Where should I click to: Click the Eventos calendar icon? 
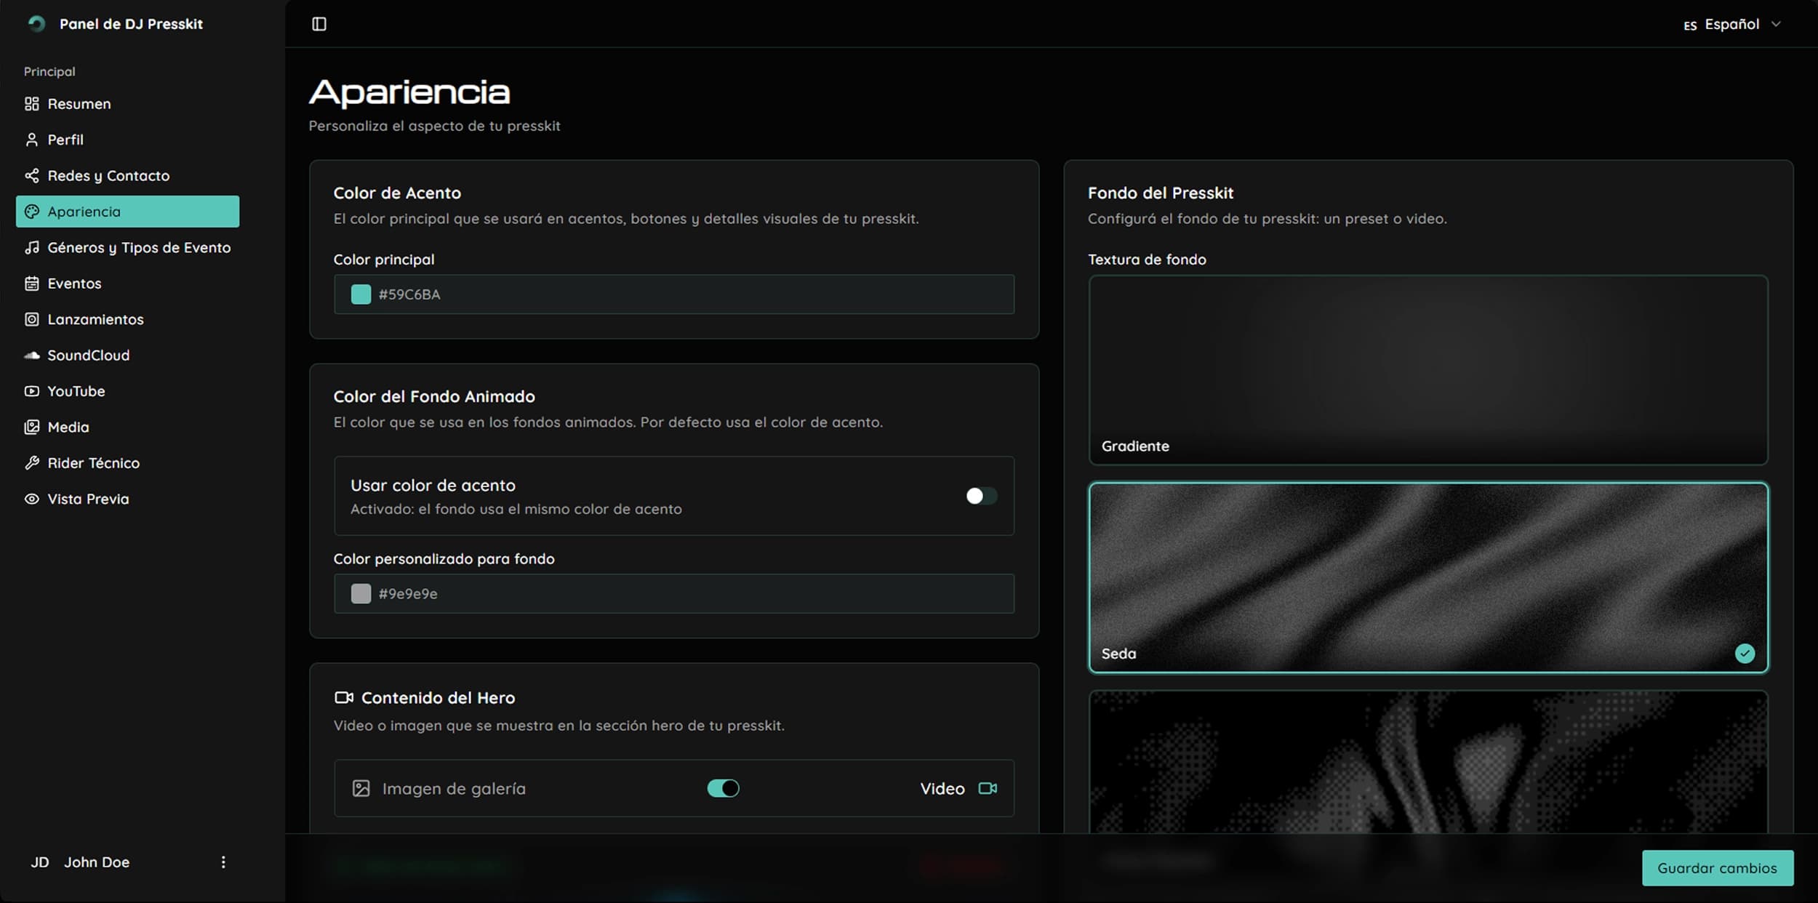click(32, 283)
